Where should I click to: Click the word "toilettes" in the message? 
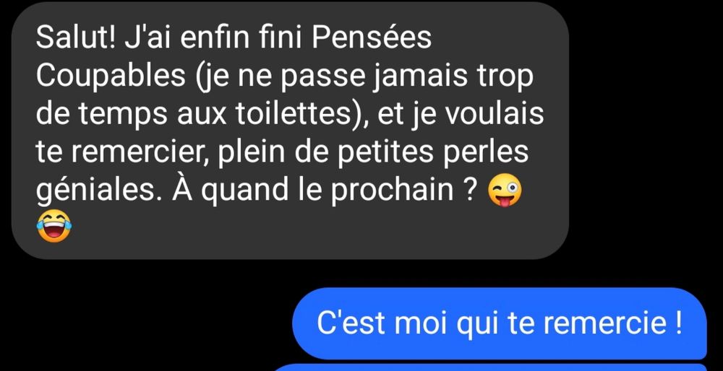point(289,115)
